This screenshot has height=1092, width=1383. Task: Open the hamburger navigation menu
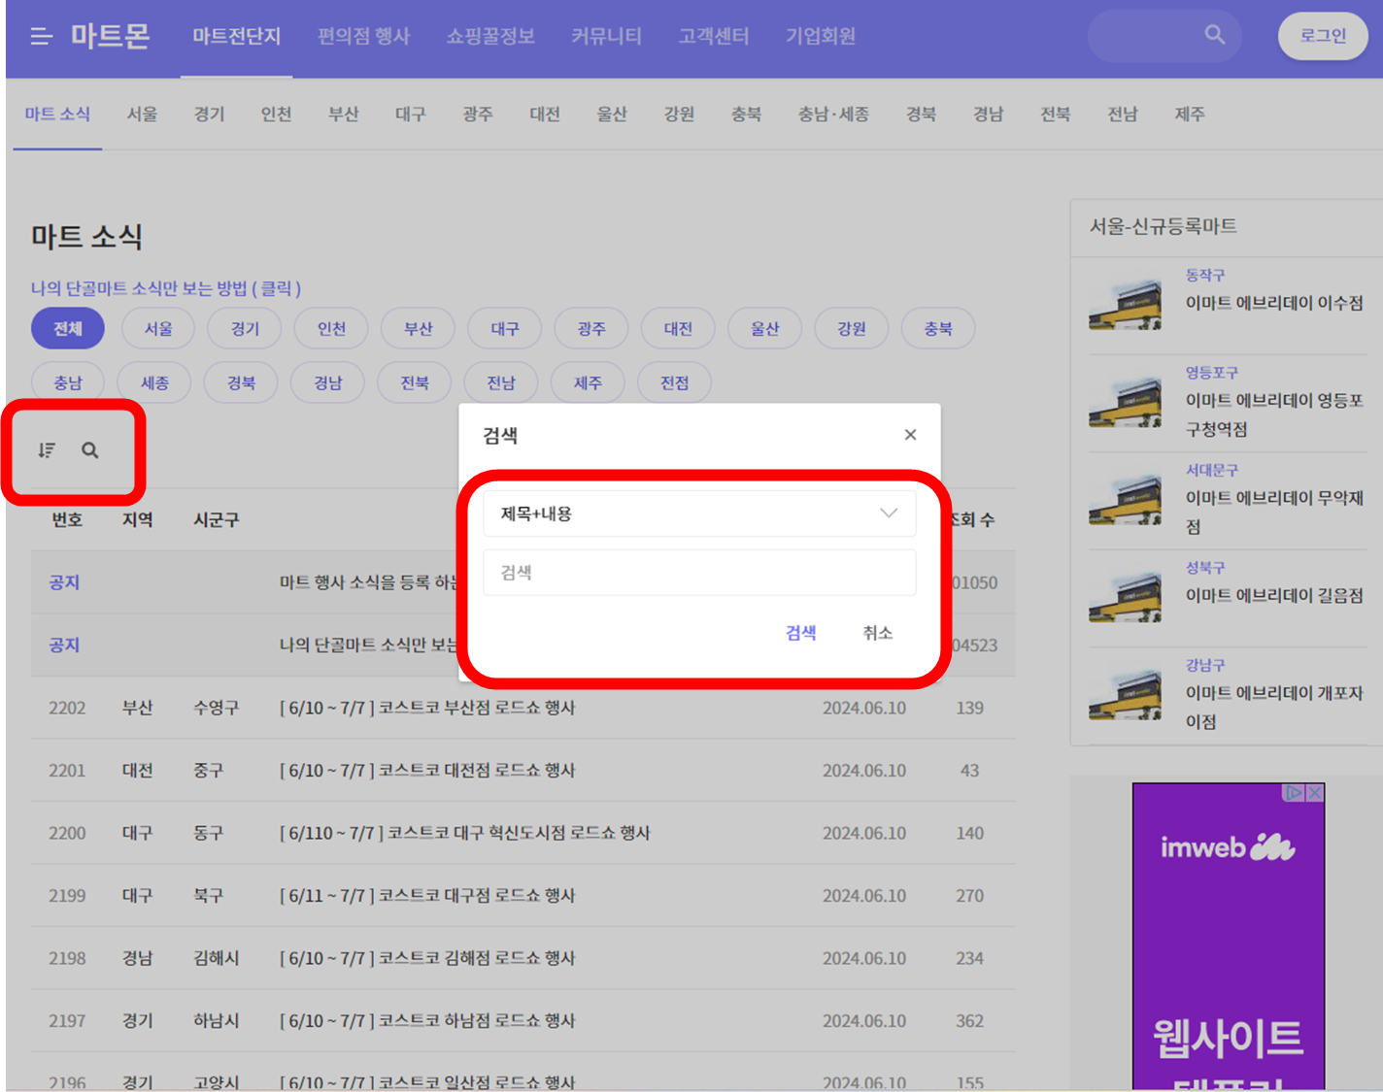point(40,36)
